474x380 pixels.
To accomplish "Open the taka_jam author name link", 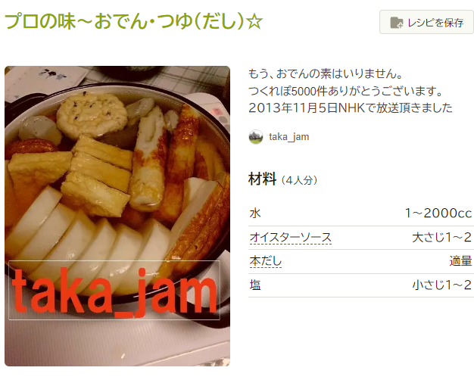I will [x=289, y=137].
